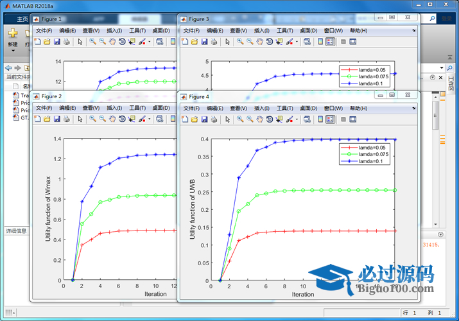Screen dimensions: 459x321
Task: Close workspace panel with X button
Action: point(440,78)
